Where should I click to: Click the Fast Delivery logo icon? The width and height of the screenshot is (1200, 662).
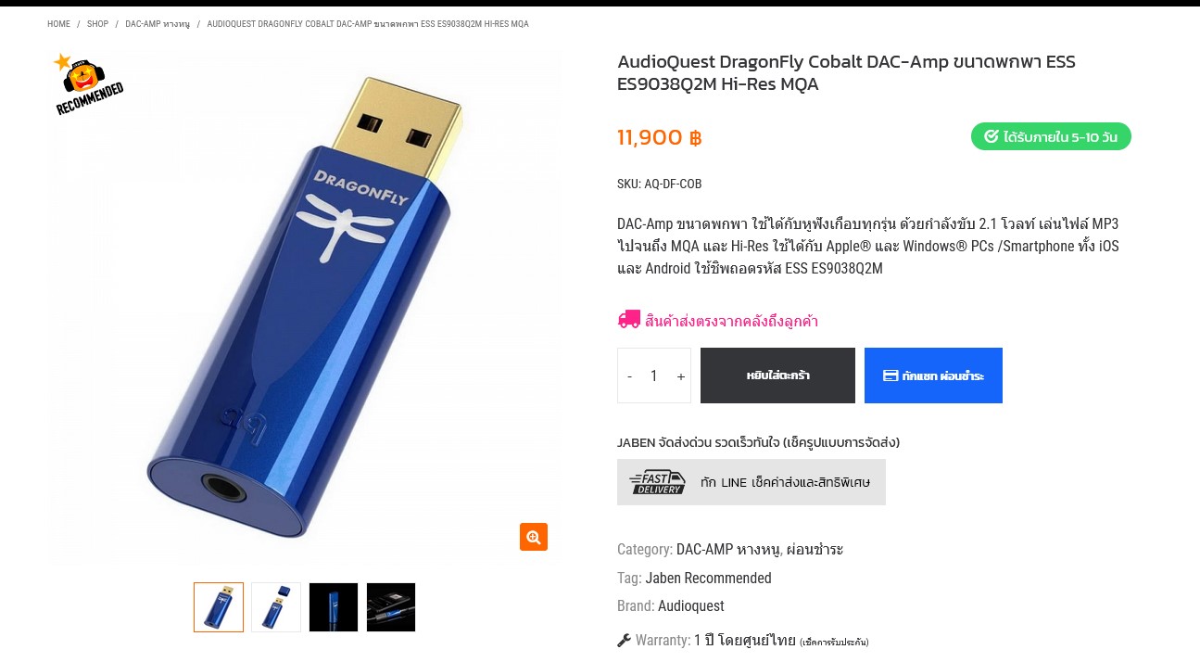[657, 482]
